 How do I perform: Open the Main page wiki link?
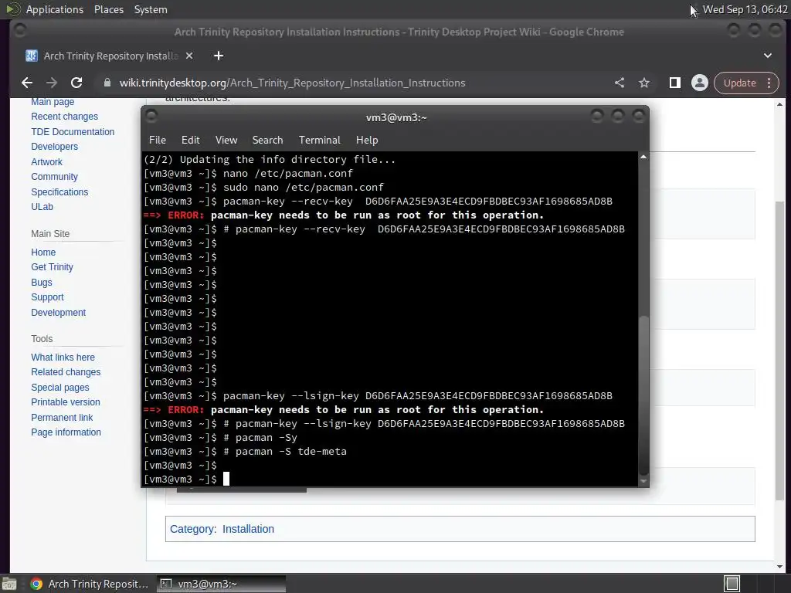pos(53,102)
